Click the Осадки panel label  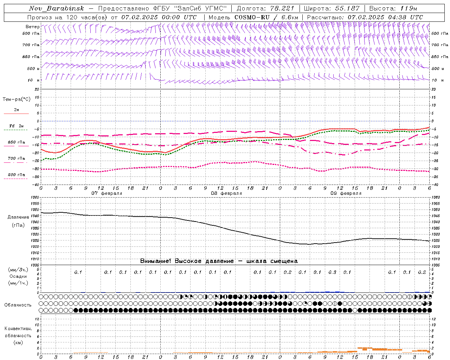point(18,276)
